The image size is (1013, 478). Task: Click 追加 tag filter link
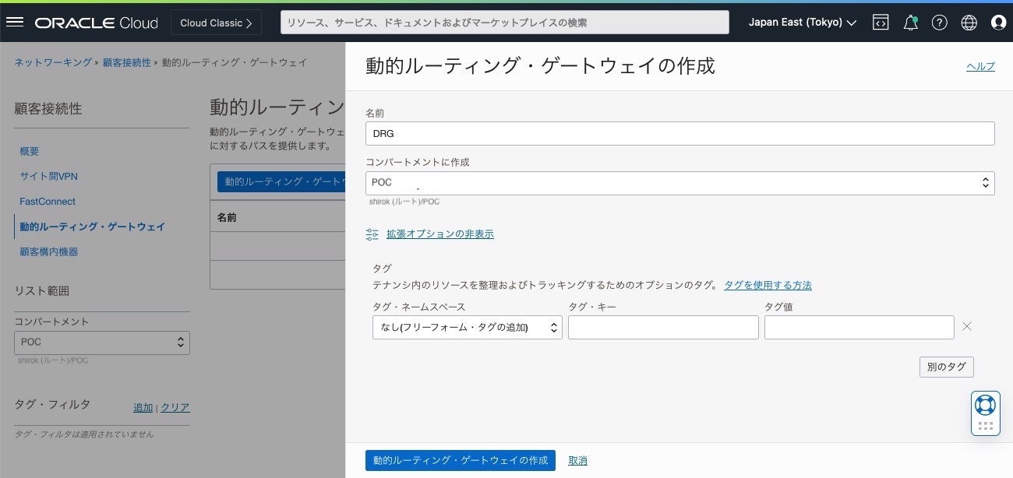143,407
